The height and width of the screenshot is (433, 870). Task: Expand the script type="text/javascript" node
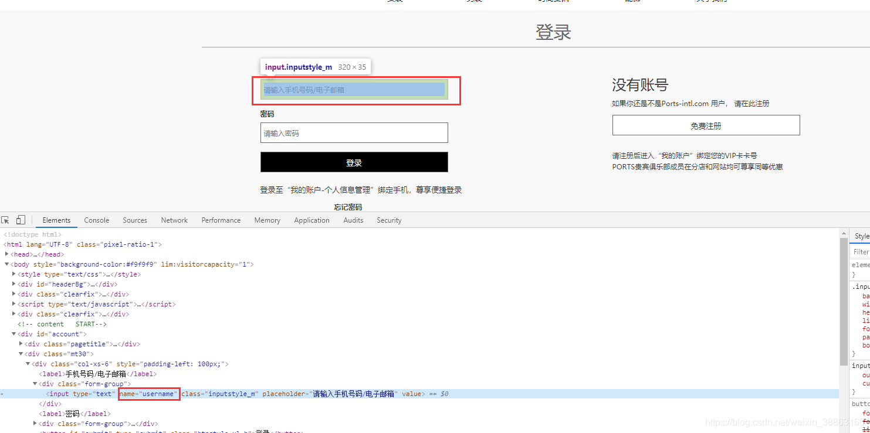tap(14, 304)
